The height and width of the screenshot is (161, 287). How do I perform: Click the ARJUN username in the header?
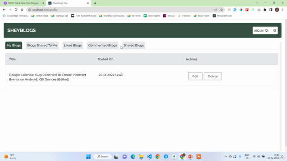[x=259, y=30]
